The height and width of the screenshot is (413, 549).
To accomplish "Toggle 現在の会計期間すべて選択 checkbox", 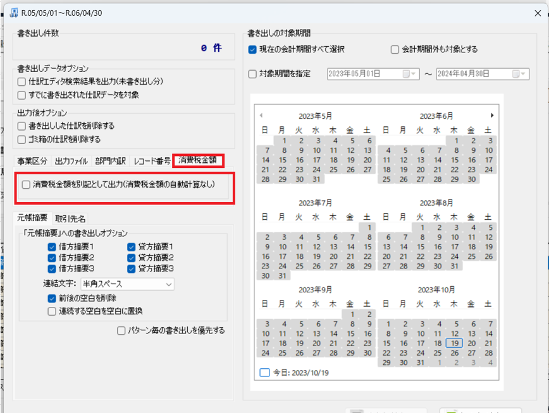I will (252, 50).
